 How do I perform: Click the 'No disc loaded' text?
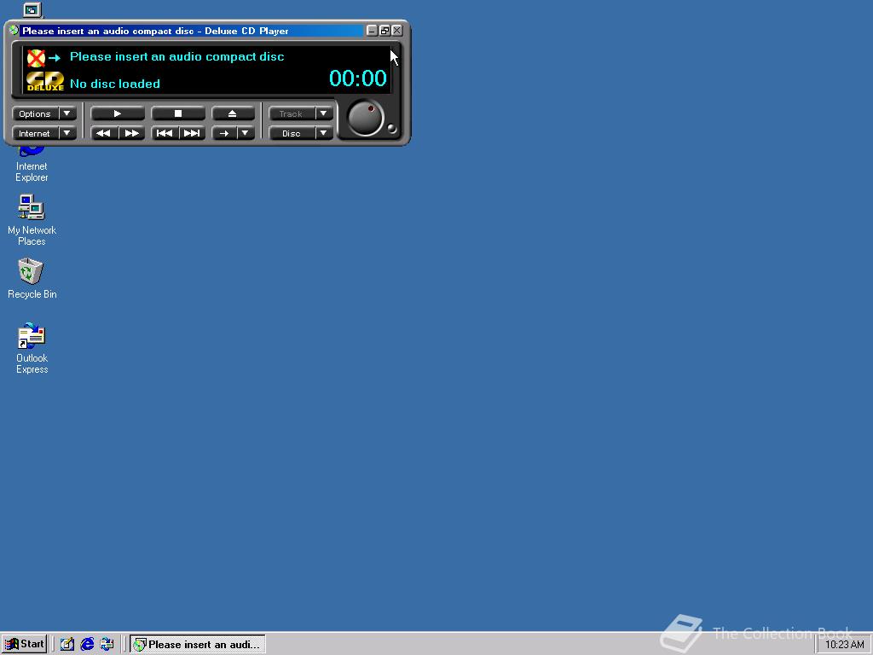pyautogui.click(x=115, y=84)
